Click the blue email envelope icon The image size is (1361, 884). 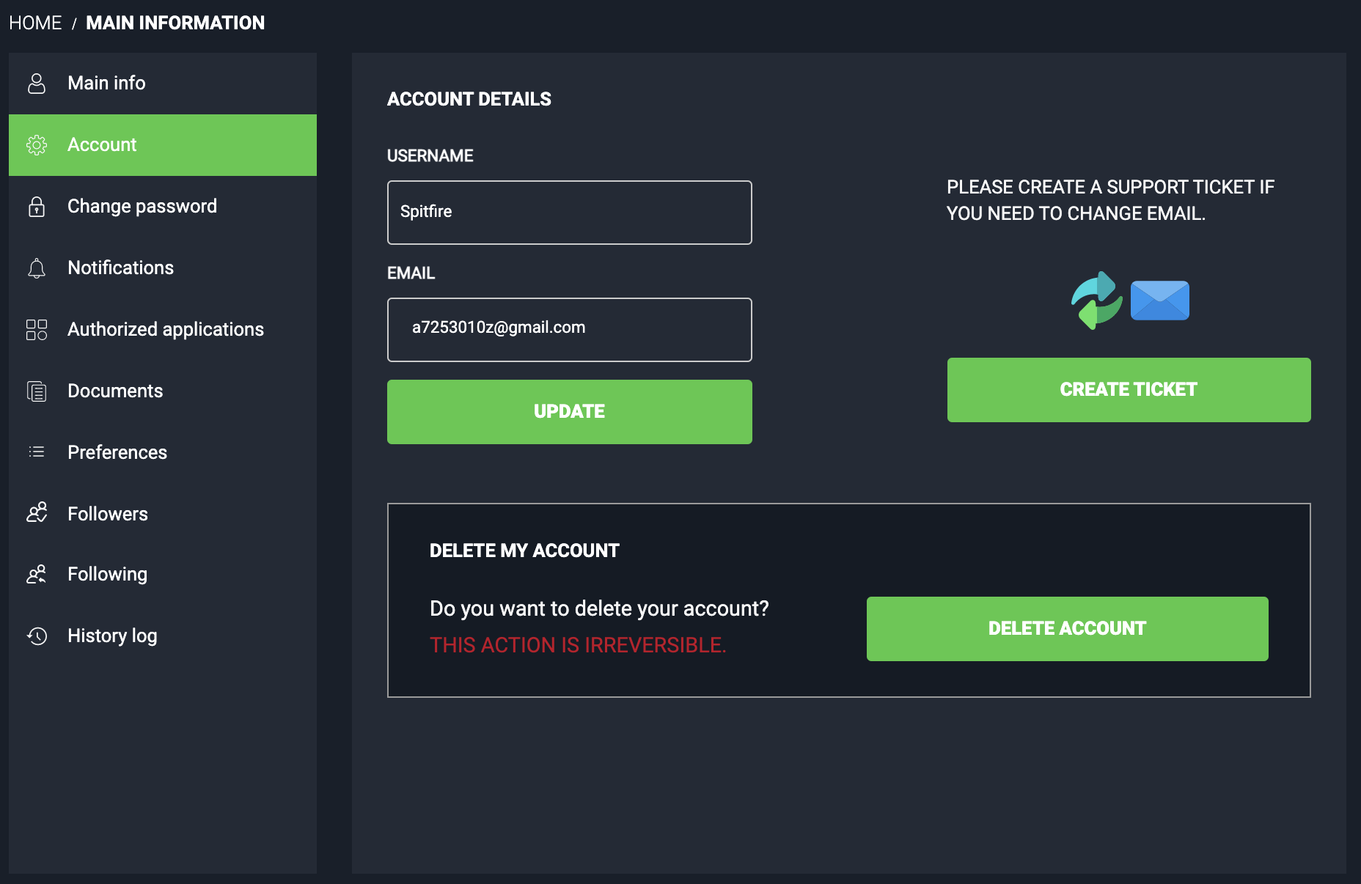coord(1159,301)
